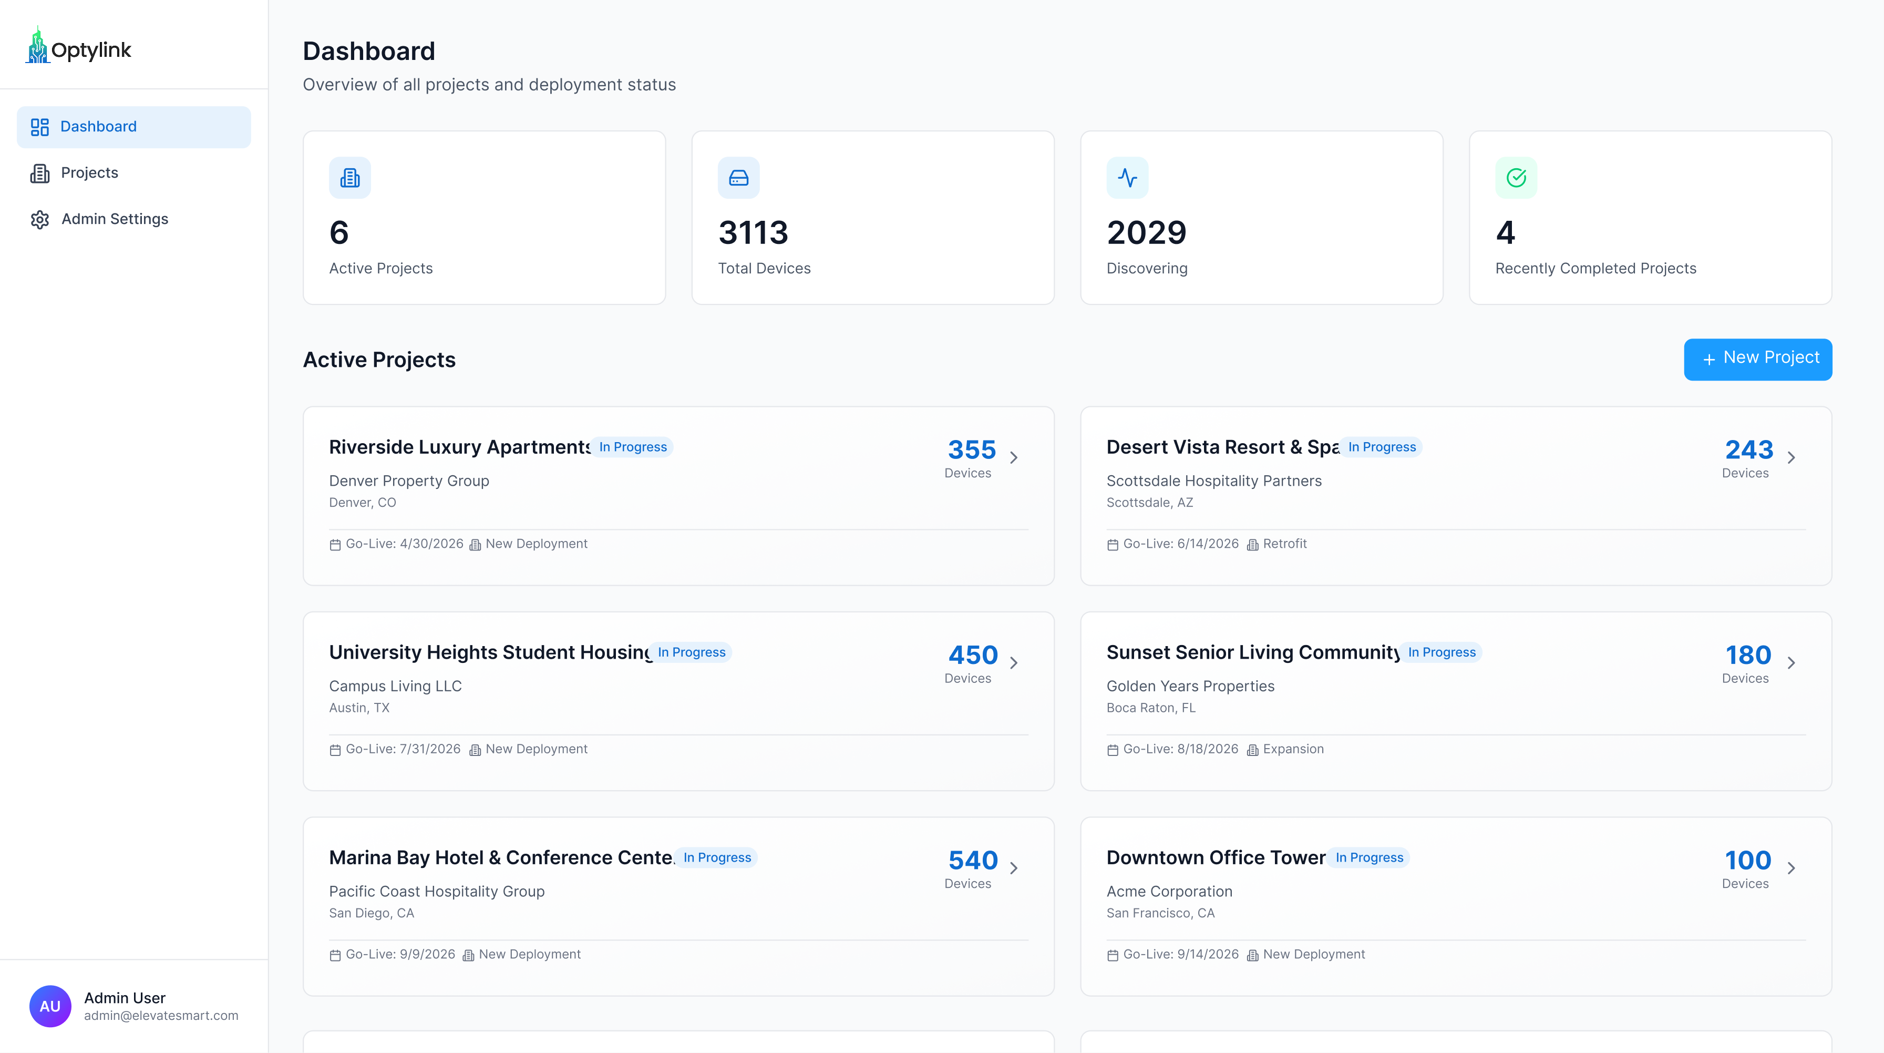Go to Dashboard in sidebar

click(x=134, y=127)
